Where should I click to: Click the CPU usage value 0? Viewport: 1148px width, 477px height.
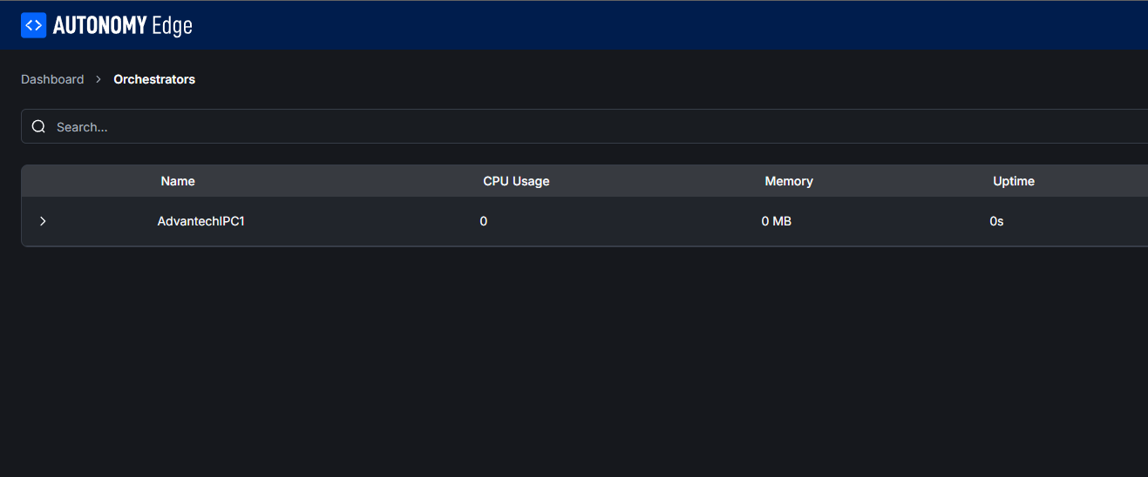click(x=484, y=221)
